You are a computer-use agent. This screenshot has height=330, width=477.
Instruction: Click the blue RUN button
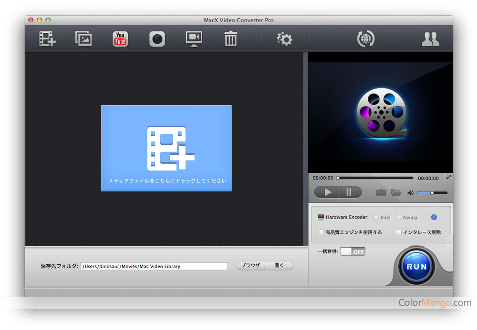coord(416,267)
